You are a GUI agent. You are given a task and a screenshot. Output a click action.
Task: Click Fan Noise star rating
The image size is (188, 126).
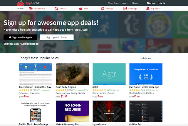coord(135,90)
